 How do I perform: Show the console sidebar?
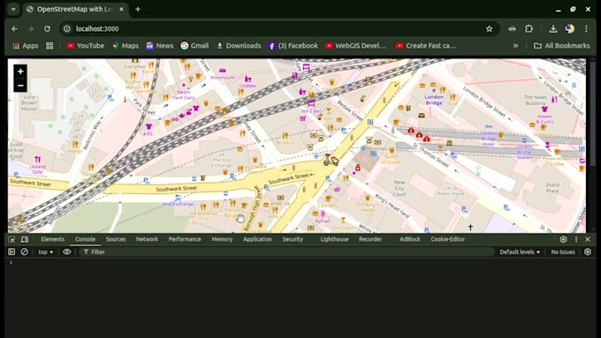point(11,252)
